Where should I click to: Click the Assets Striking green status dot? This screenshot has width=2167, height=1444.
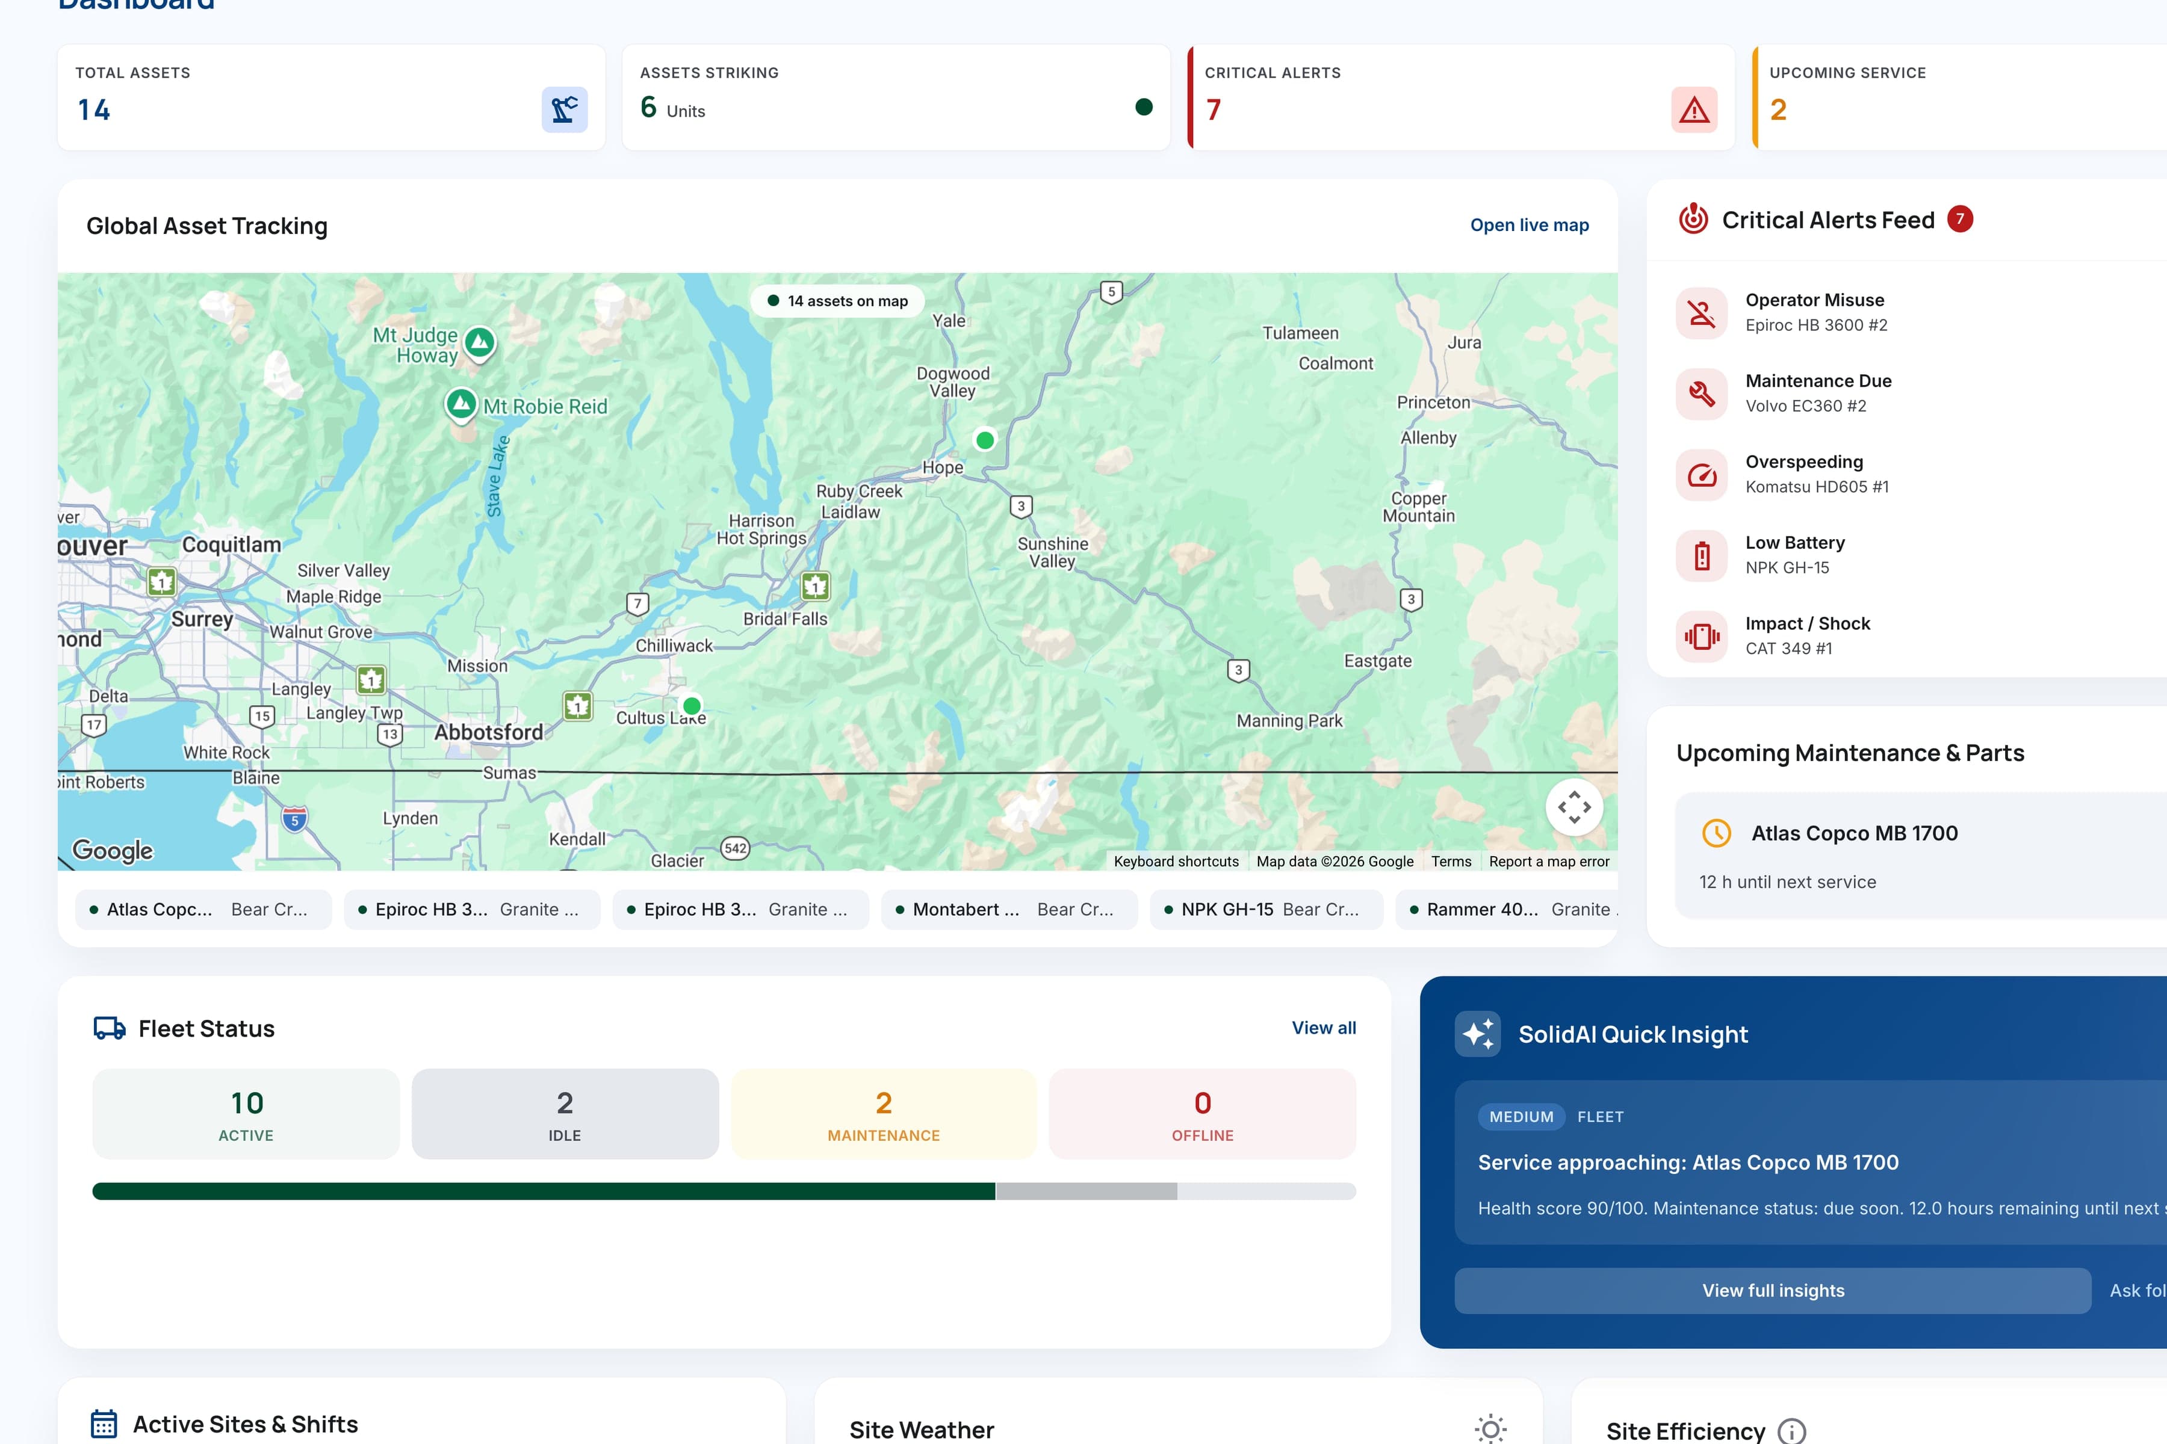pyautogui.click(x=1143, y=107)
